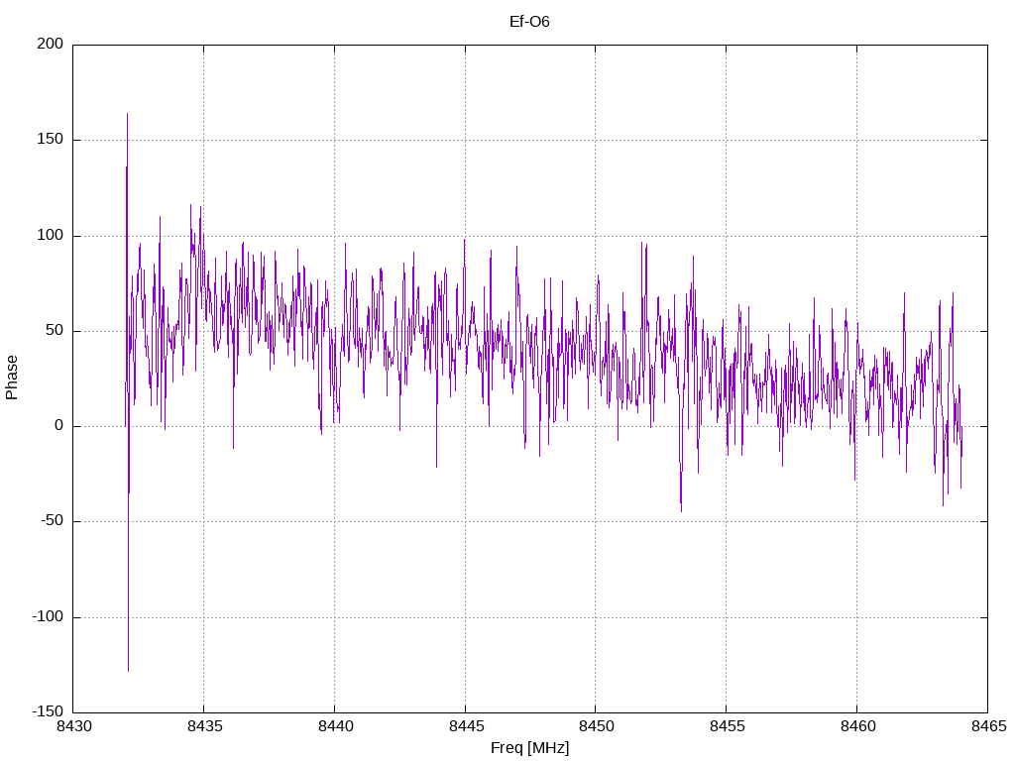Viewport: 1015px width, 761px height.
Task: Click the 100 y-axis tick label
Action: 51,235
